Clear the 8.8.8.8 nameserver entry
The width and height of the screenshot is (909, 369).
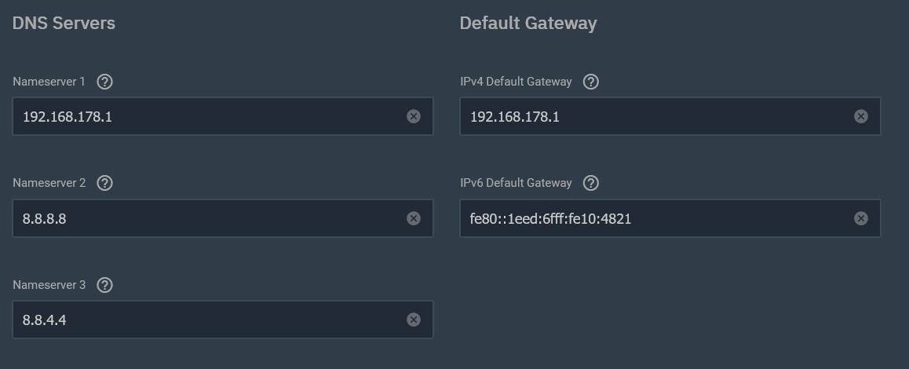[x=414, y=218]
